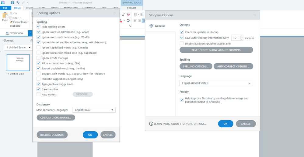Open the Copy dropdown arrow

(20, 18)
